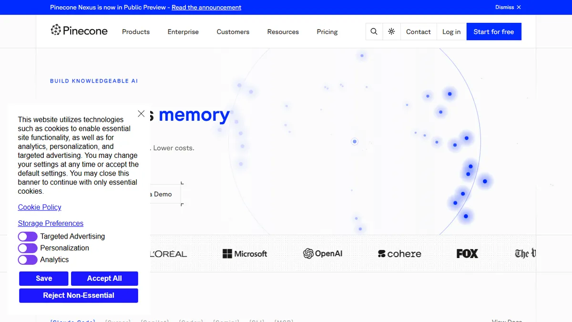Open the Resources menu

click(x=283, y=32)
